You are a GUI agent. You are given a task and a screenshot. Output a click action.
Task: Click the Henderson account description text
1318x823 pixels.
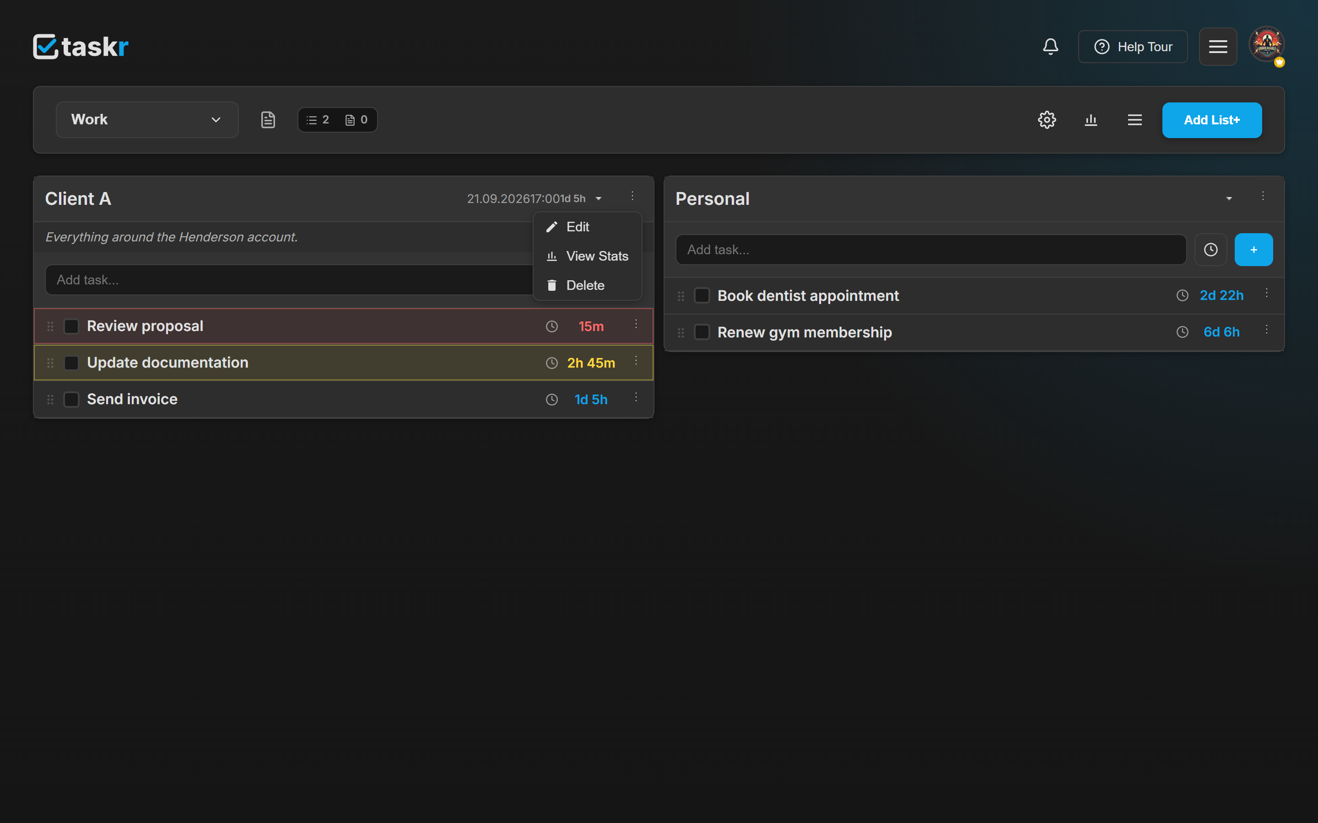[x=172, y=237]
